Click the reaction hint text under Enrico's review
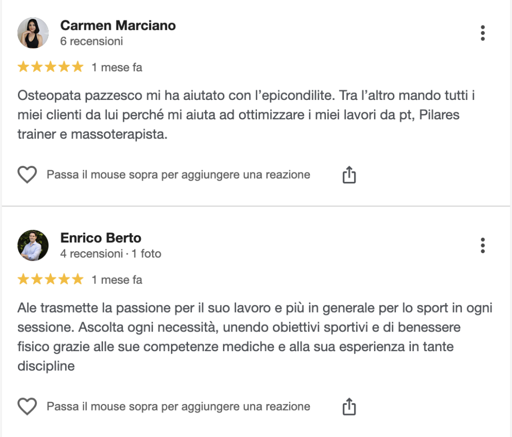 point(178,407)
